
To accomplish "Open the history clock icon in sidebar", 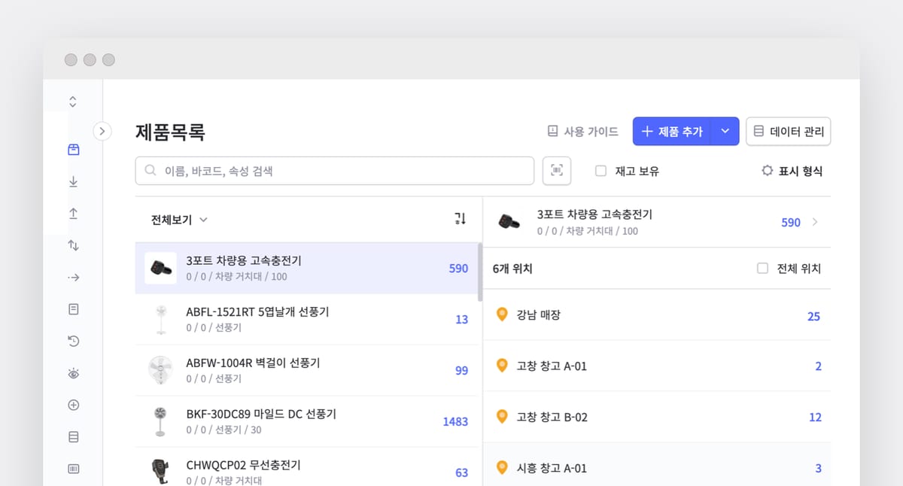I will (73, 342).
